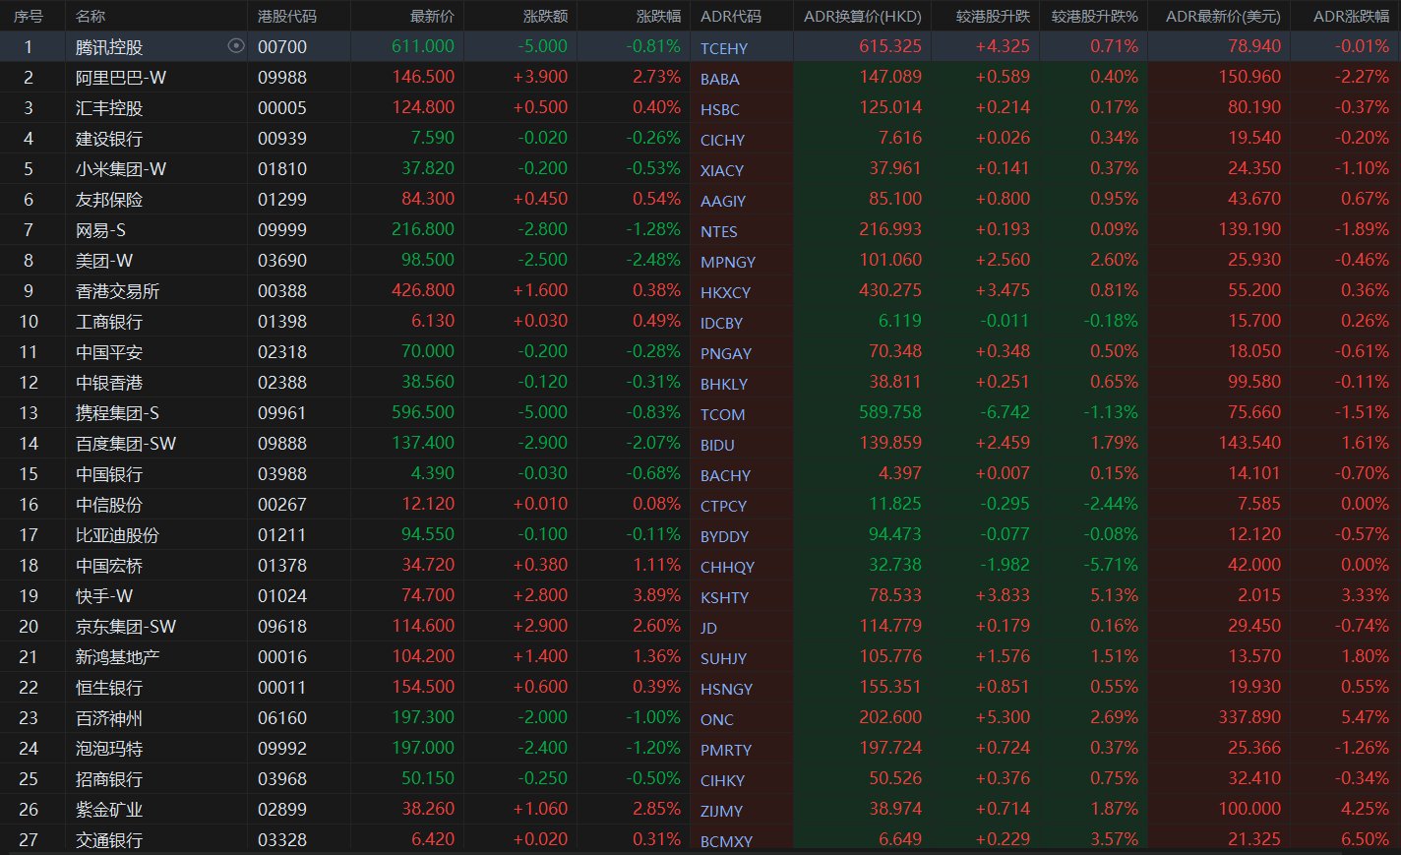1401x855 pixels.
Task: Open the BABA ADR code
Action: [719, 79]
